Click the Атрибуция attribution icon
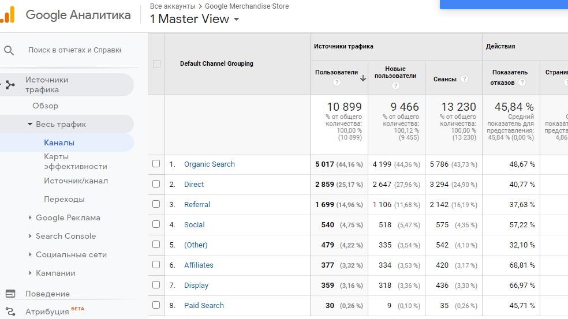568x319 pixels. click(10, 312)
